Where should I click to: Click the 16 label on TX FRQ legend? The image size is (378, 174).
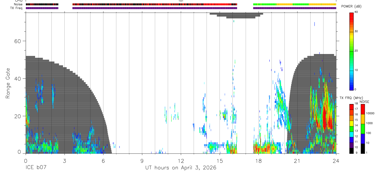pos(356,114)
